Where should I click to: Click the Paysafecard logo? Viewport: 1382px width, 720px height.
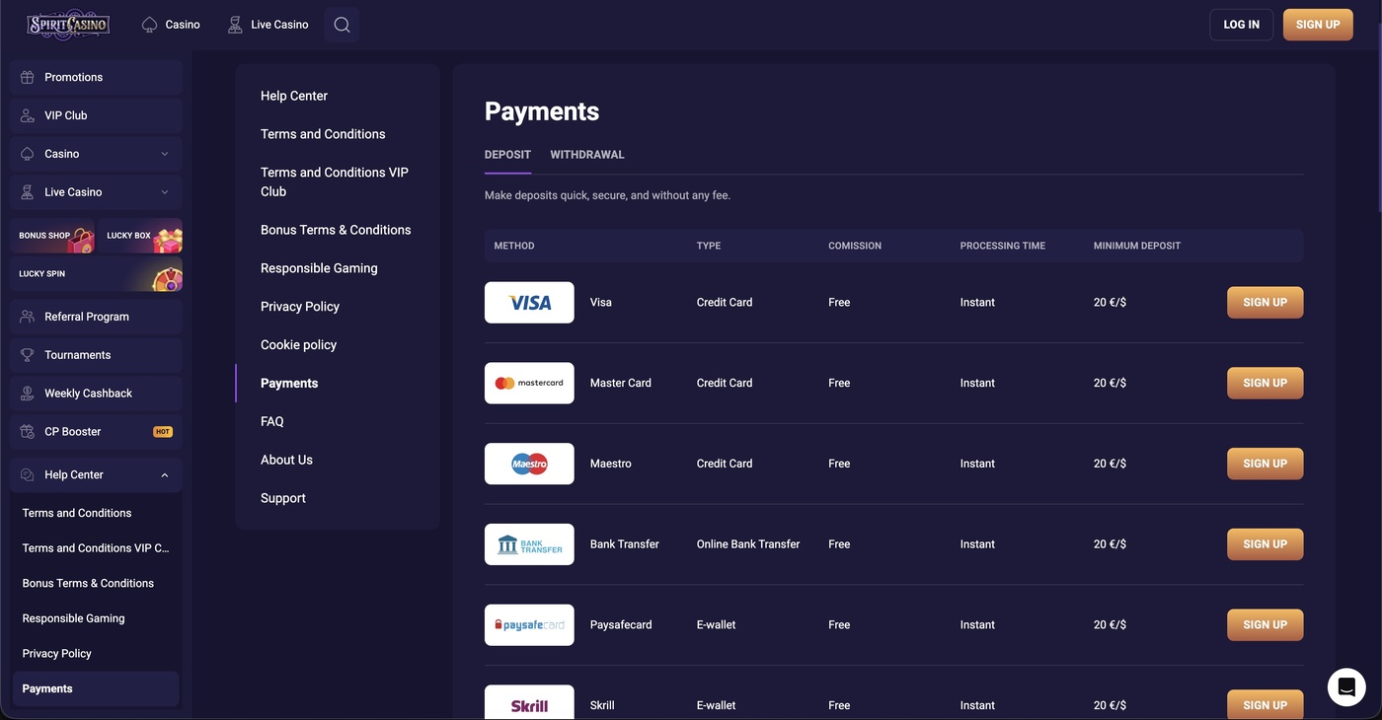(529, 625)
